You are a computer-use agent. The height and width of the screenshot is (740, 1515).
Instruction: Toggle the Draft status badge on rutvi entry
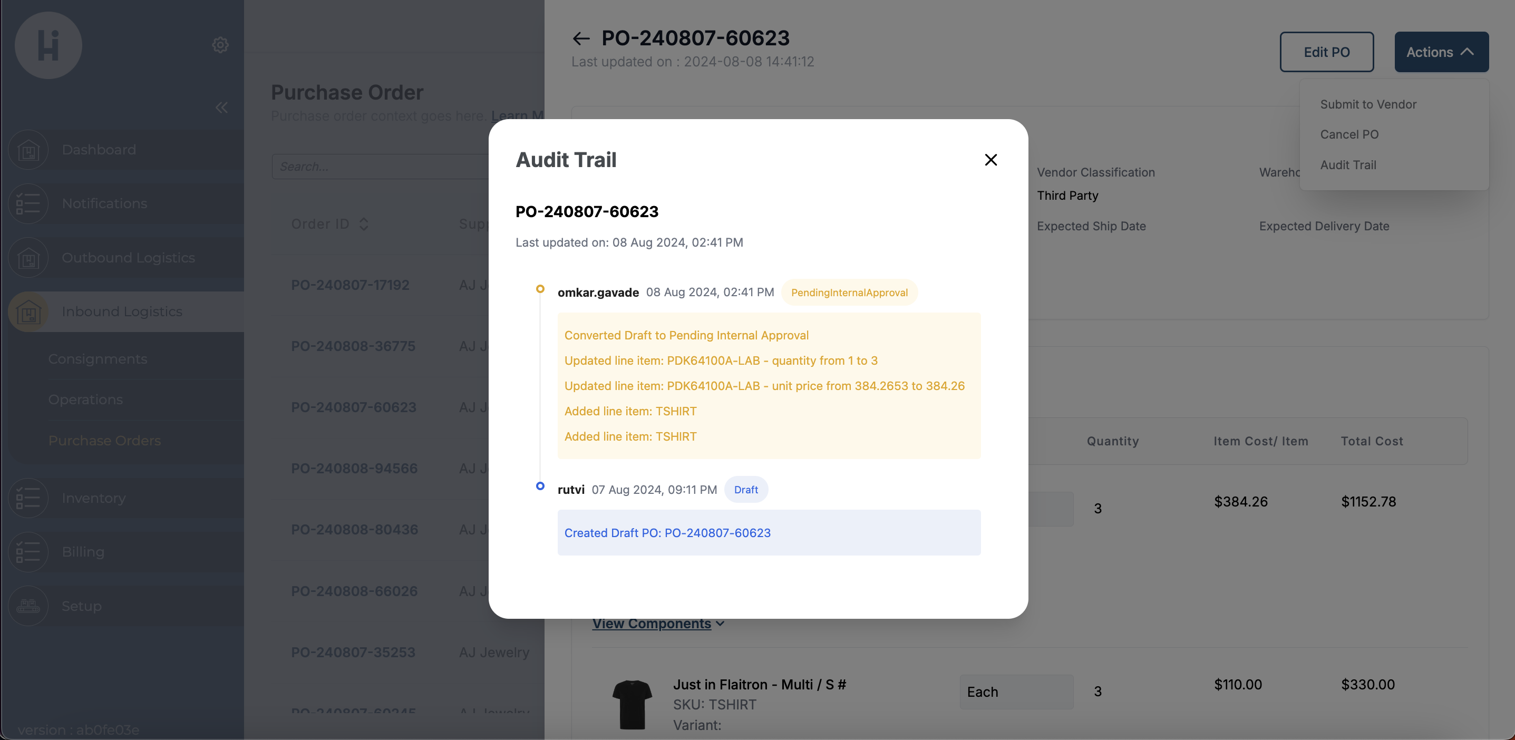[x=745, y=488]
